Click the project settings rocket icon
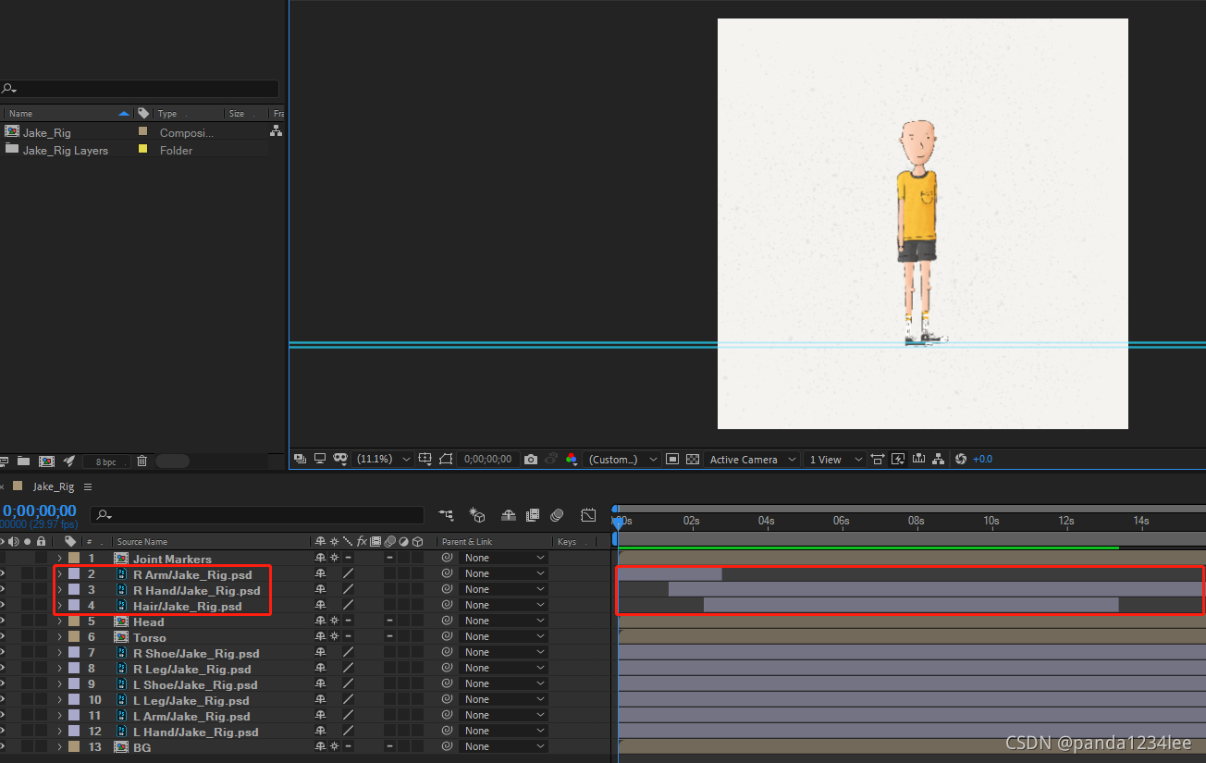This screenshot has width=1206, height=763. pos(69,461)
